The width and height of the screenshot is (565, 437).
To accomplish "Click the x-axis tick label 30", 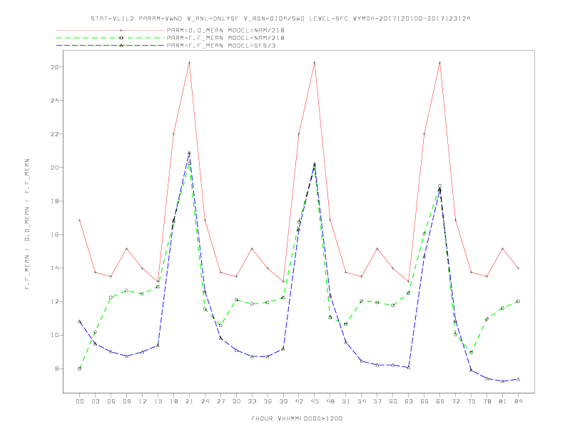I will tap(236, 401).
